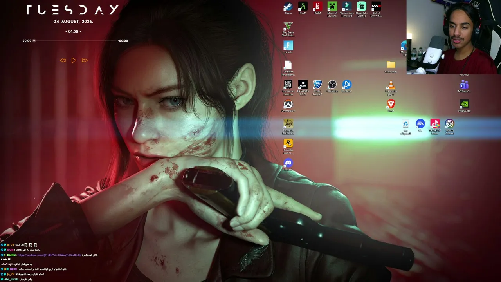This screenshot has width=501, height=282.
Task: Click username Abu_3srah in chat
Action: click(11, 279)
